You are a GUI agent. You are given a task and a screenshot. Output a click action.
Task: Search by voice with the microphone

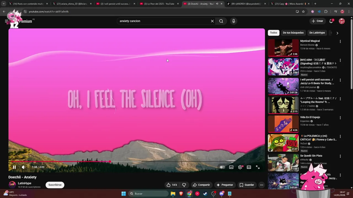pyautogui.click(x=234, y=21)
